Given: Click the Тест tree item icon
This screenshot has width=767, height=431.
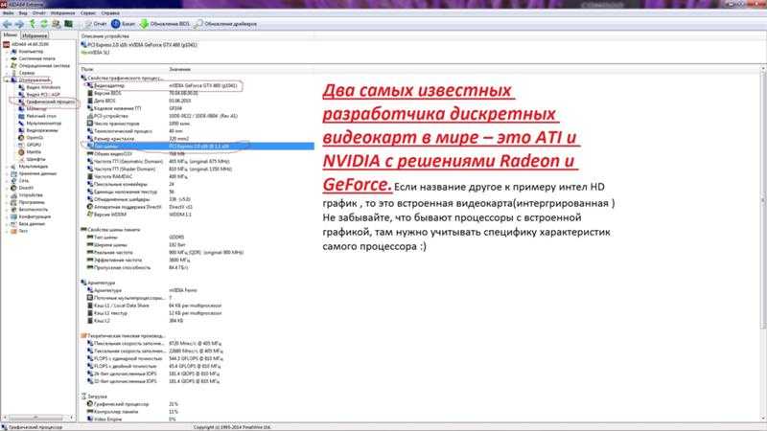Looking at the screenshot, I should tap(13, 231).
